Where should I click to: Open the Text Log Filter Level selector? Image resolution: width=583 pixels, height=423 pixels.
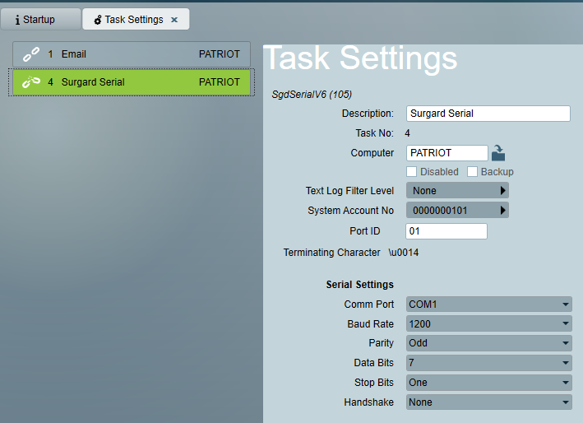pyautogui.click(x=457, y=190)
